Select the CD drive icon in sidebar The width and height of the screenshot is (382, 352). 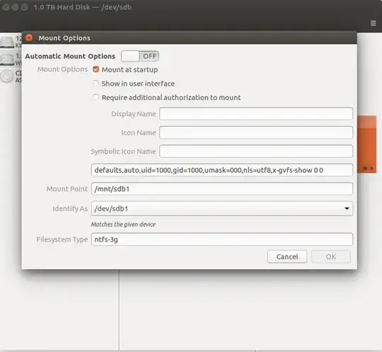click(6, 76)
